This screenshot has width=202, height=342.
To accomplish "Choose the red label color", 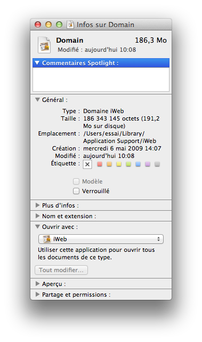I will (x=100, y=164).
